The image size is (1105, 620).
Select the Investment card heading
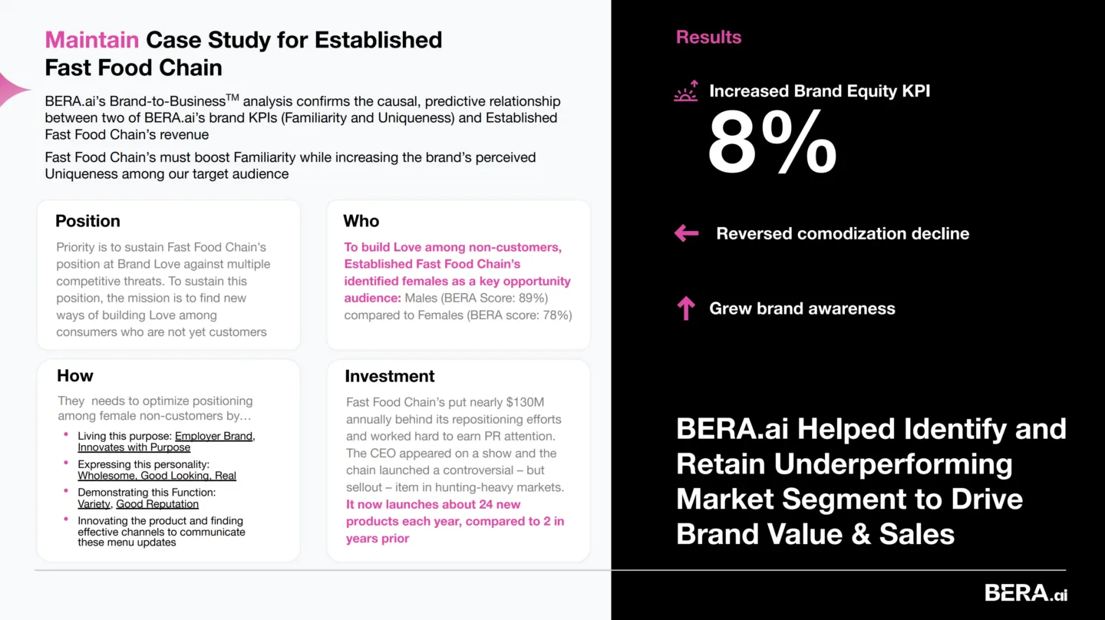pyautogui.click(x=390, y=376)
